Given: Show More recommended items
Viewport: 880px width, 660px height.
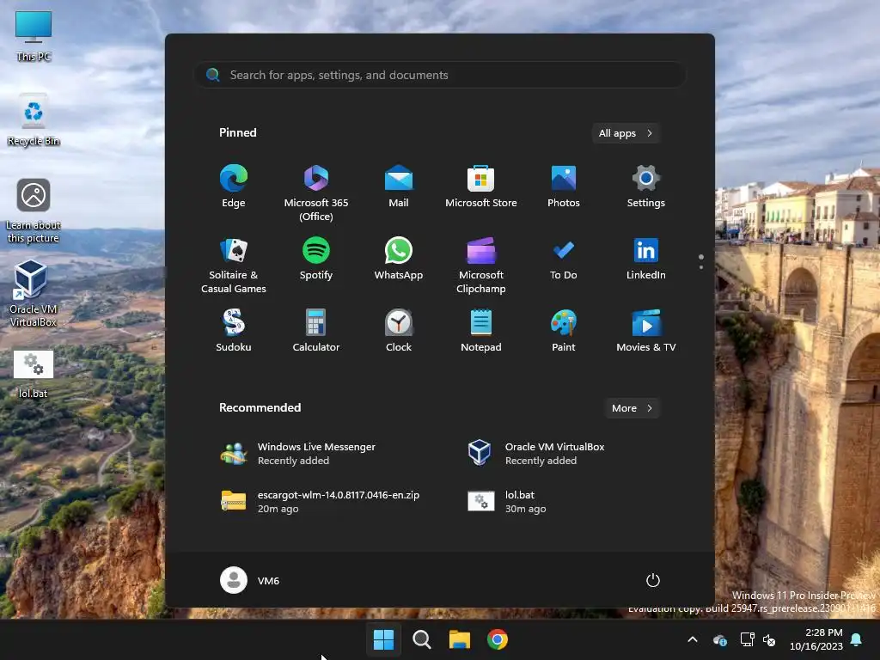Looking at the screenshot, I should click(632, 408).
